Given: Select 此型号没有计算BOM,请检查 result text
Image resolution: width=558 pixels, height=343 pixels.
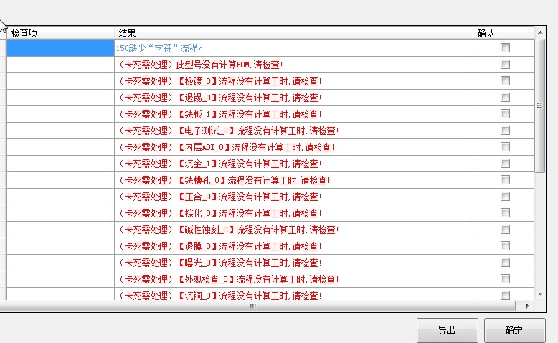Looking at the screenshot, I should 230,65.
